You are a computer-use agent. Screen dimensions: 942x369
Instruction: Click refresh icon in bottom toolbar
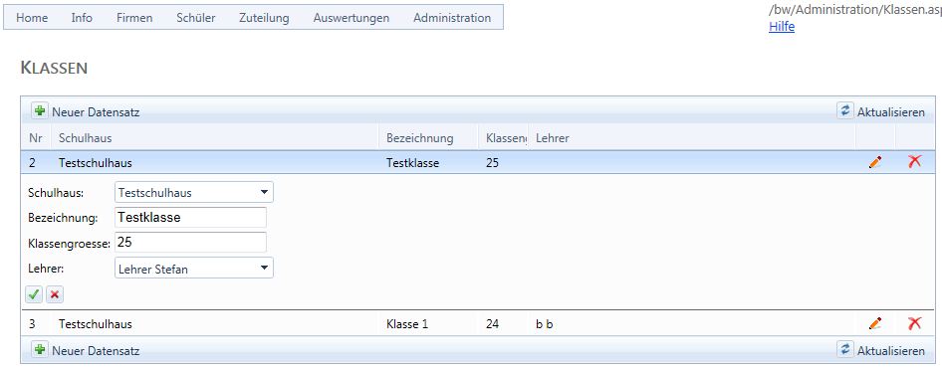point(845,349)
